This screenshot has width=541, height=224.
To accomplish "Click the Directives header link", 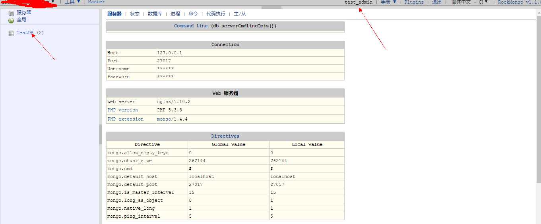I will 225,136.
